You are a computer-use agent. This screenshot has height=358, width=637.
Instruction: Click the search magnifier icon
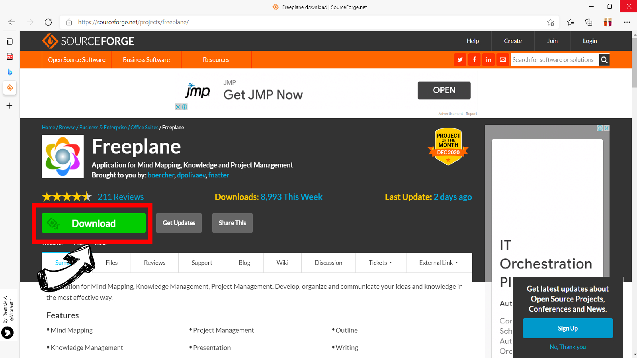(604, 60)
